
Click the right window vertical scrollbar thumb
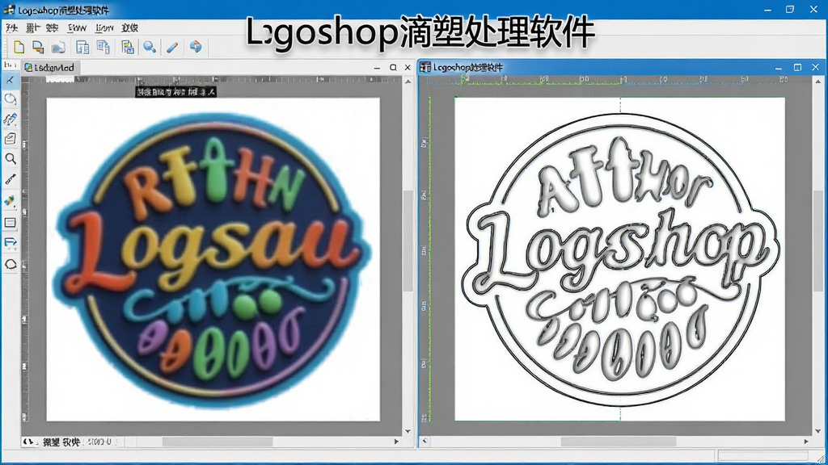(x=818, y=241)
